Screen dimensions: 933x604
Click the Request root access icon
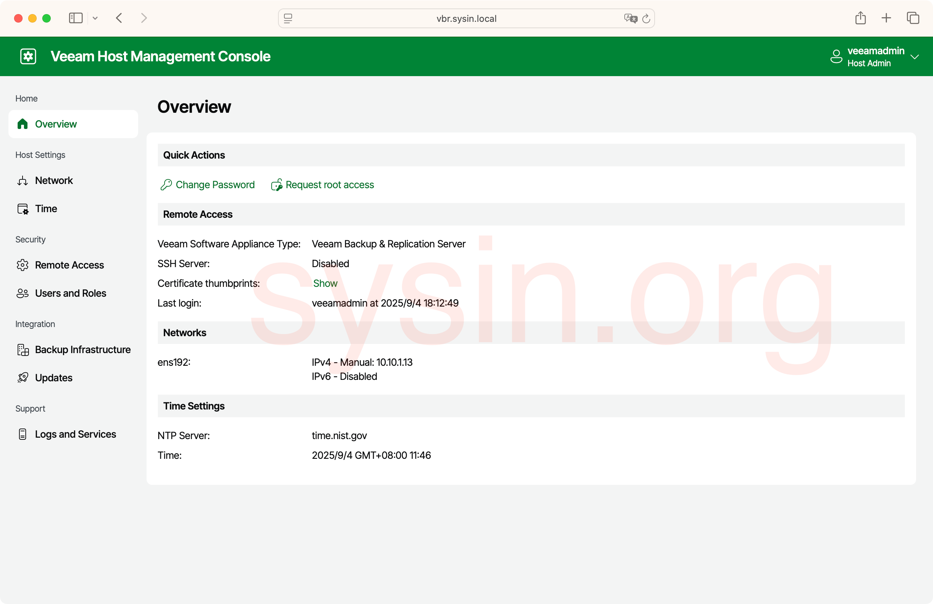(277, 185)
